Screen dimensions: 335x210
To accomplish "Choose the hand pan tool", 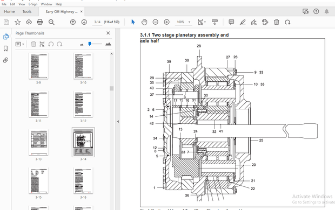I will 144,22.
